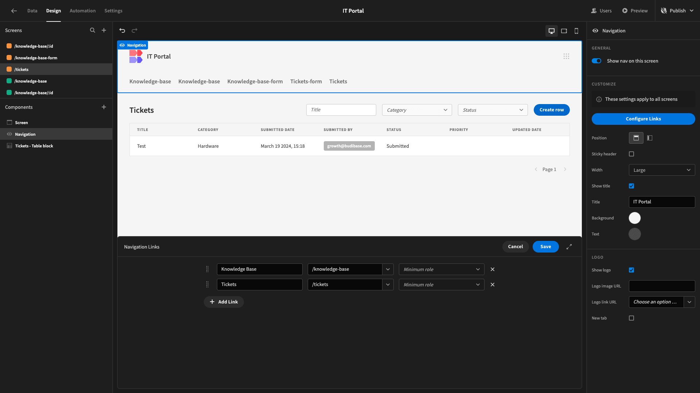Undo the last change

122,31
